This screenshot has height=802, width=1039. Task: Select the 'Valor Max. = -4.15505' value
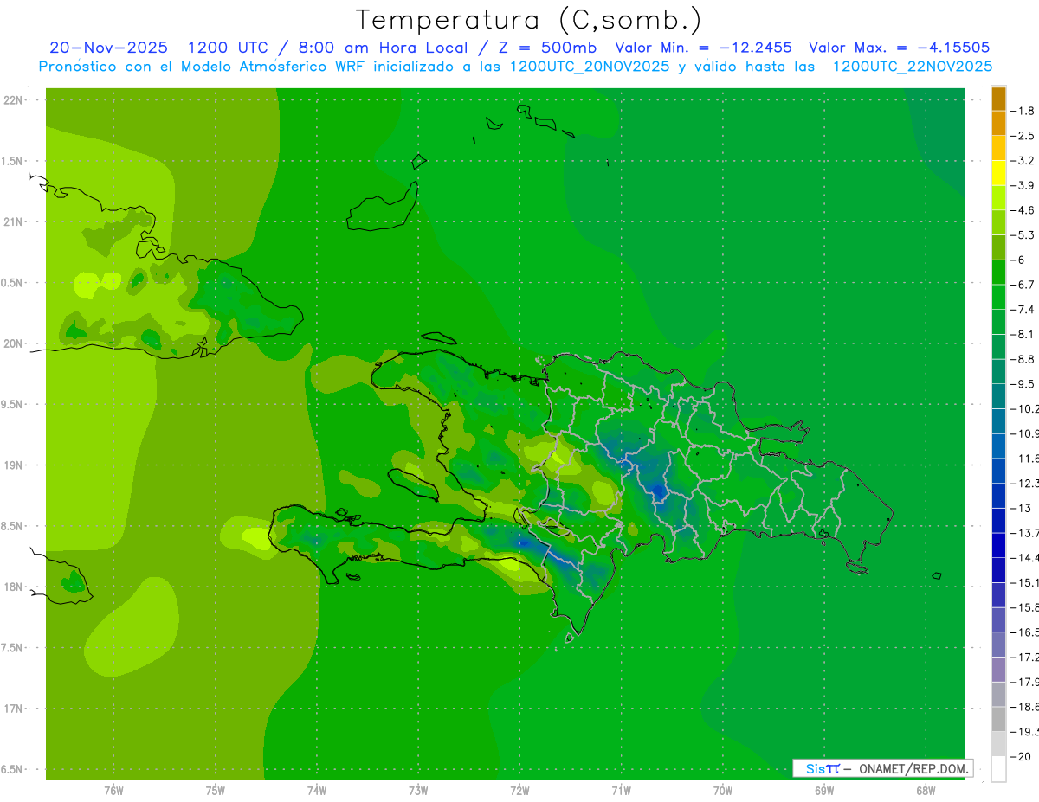[899, 48]
